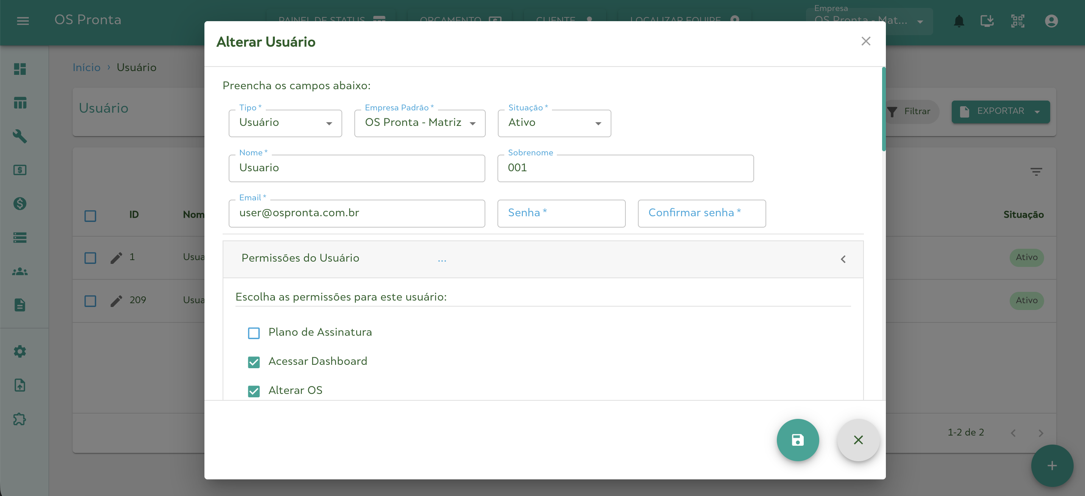Click the dollar coin sidebar icon

(x=20, y=204)
